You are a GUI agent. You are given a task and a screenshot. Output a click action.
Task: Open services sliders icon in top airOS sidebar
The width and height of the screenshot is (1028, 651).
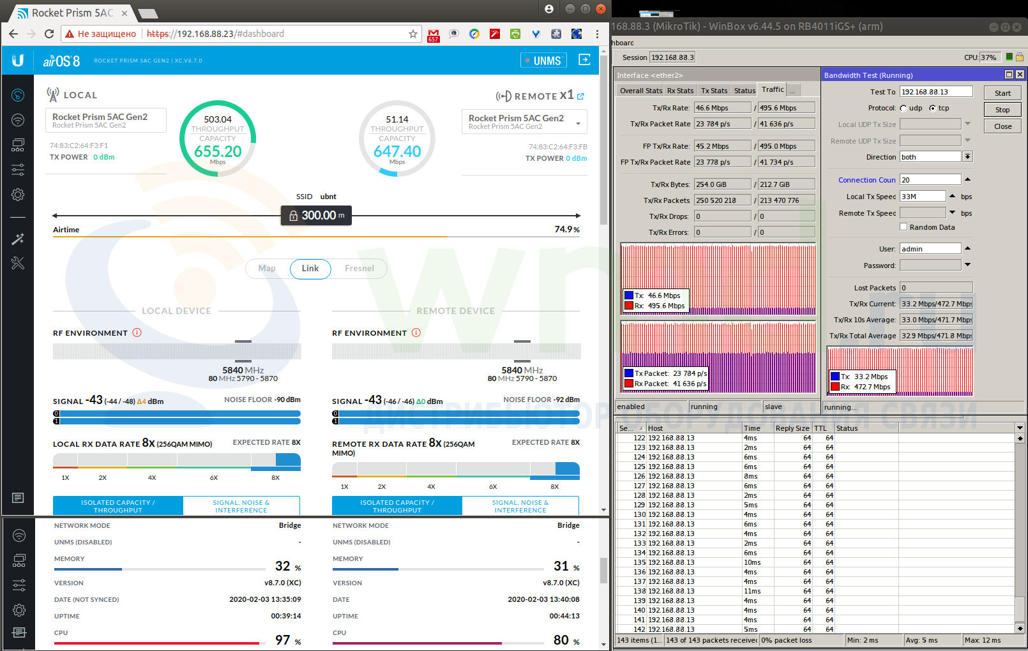[x=18, y=170]
